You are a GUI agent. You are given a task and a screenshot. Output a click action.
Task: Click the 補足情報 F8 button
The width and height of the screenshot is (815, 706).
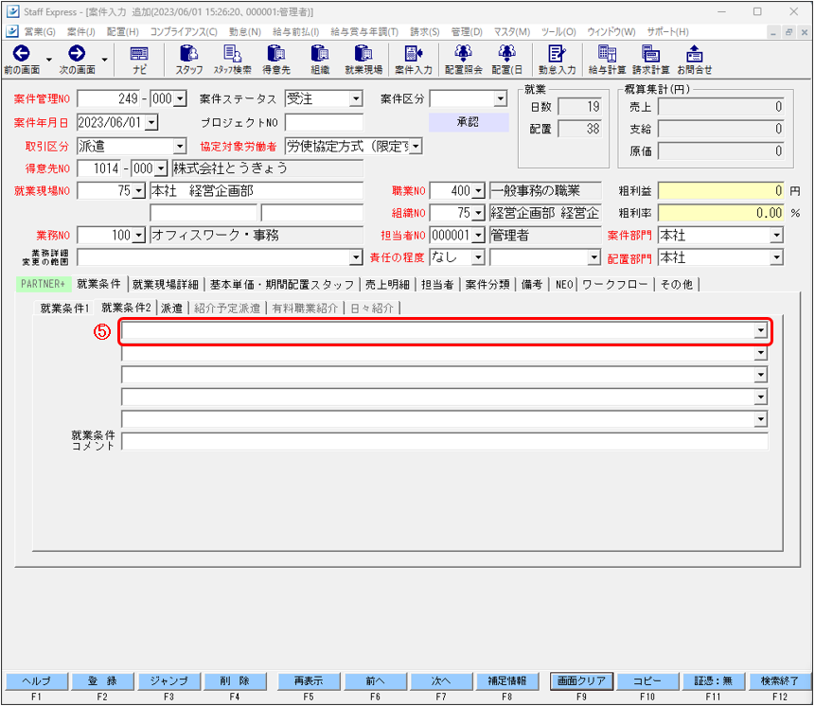pyautogui.click(x=506, y=681)
